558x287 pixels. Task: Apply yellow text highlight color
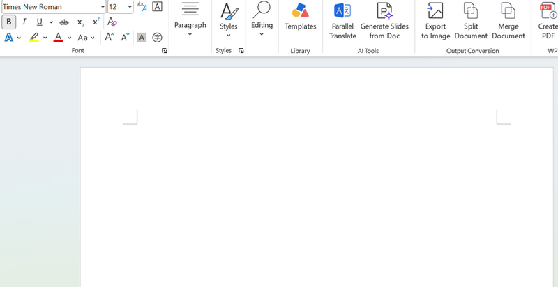click(34, 38)
